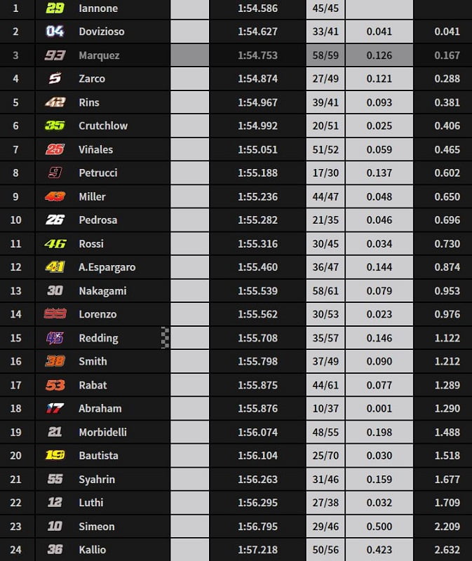Click the checkered flag icon beside Redding
This screenshot has width=472, height=561.
pos(166,338)
